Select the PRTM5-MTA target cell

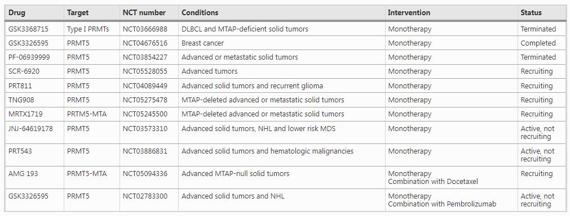pyautogui.click(x=87, y=114)
